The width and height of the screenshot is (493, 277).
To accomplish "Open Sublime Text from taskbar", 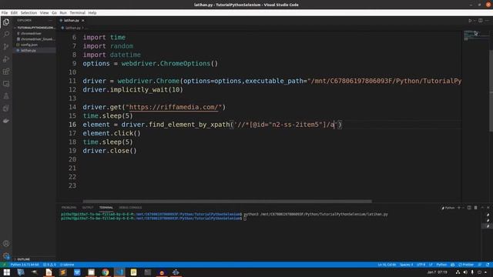I will pyautogui.click(x=63, y=272).
